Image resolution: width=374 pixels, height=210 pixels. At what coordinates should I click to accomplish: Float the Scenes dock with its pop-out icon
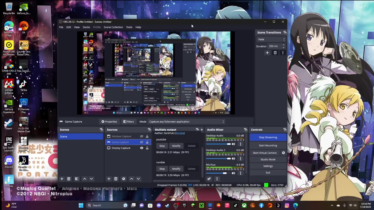(x=101, y=130)
